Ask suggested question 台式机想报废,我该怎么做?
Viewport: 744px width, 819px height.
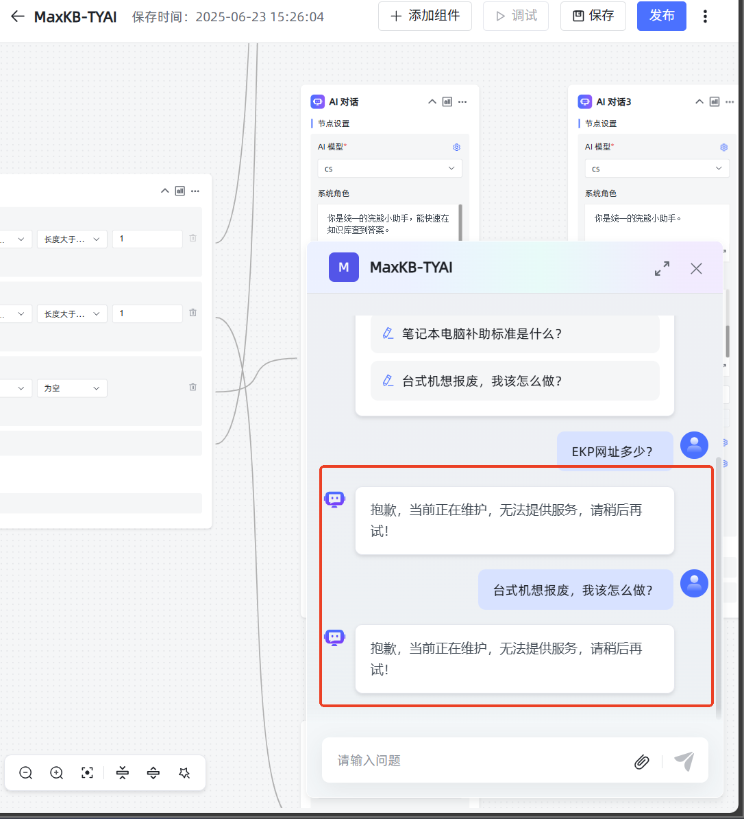(515, 381)
